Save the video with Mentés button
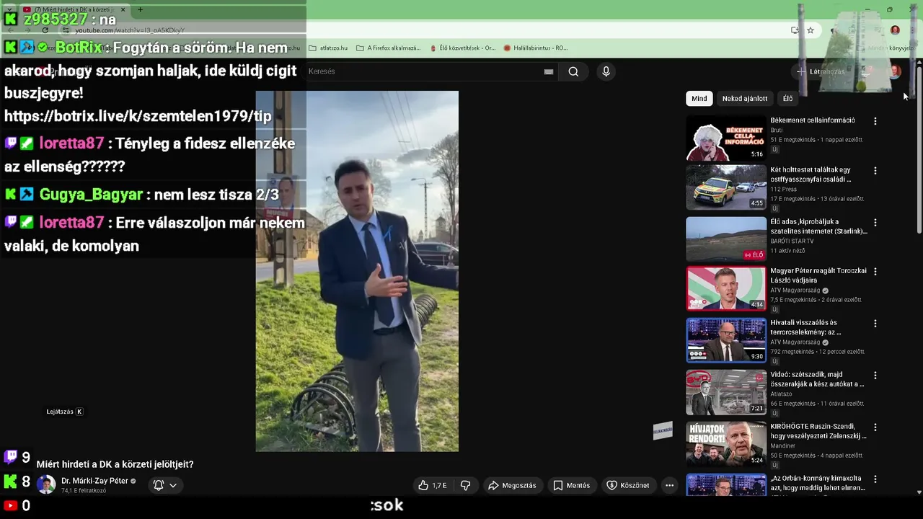This screenshot has width=923, height=519. click(571, 485)
